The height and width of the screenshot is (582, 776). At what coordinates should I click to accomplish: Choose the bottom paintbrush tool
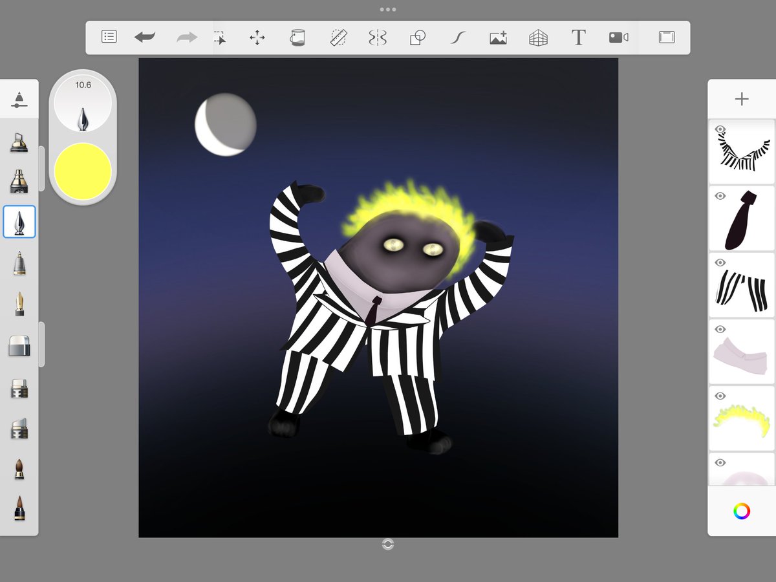[19, 508]
